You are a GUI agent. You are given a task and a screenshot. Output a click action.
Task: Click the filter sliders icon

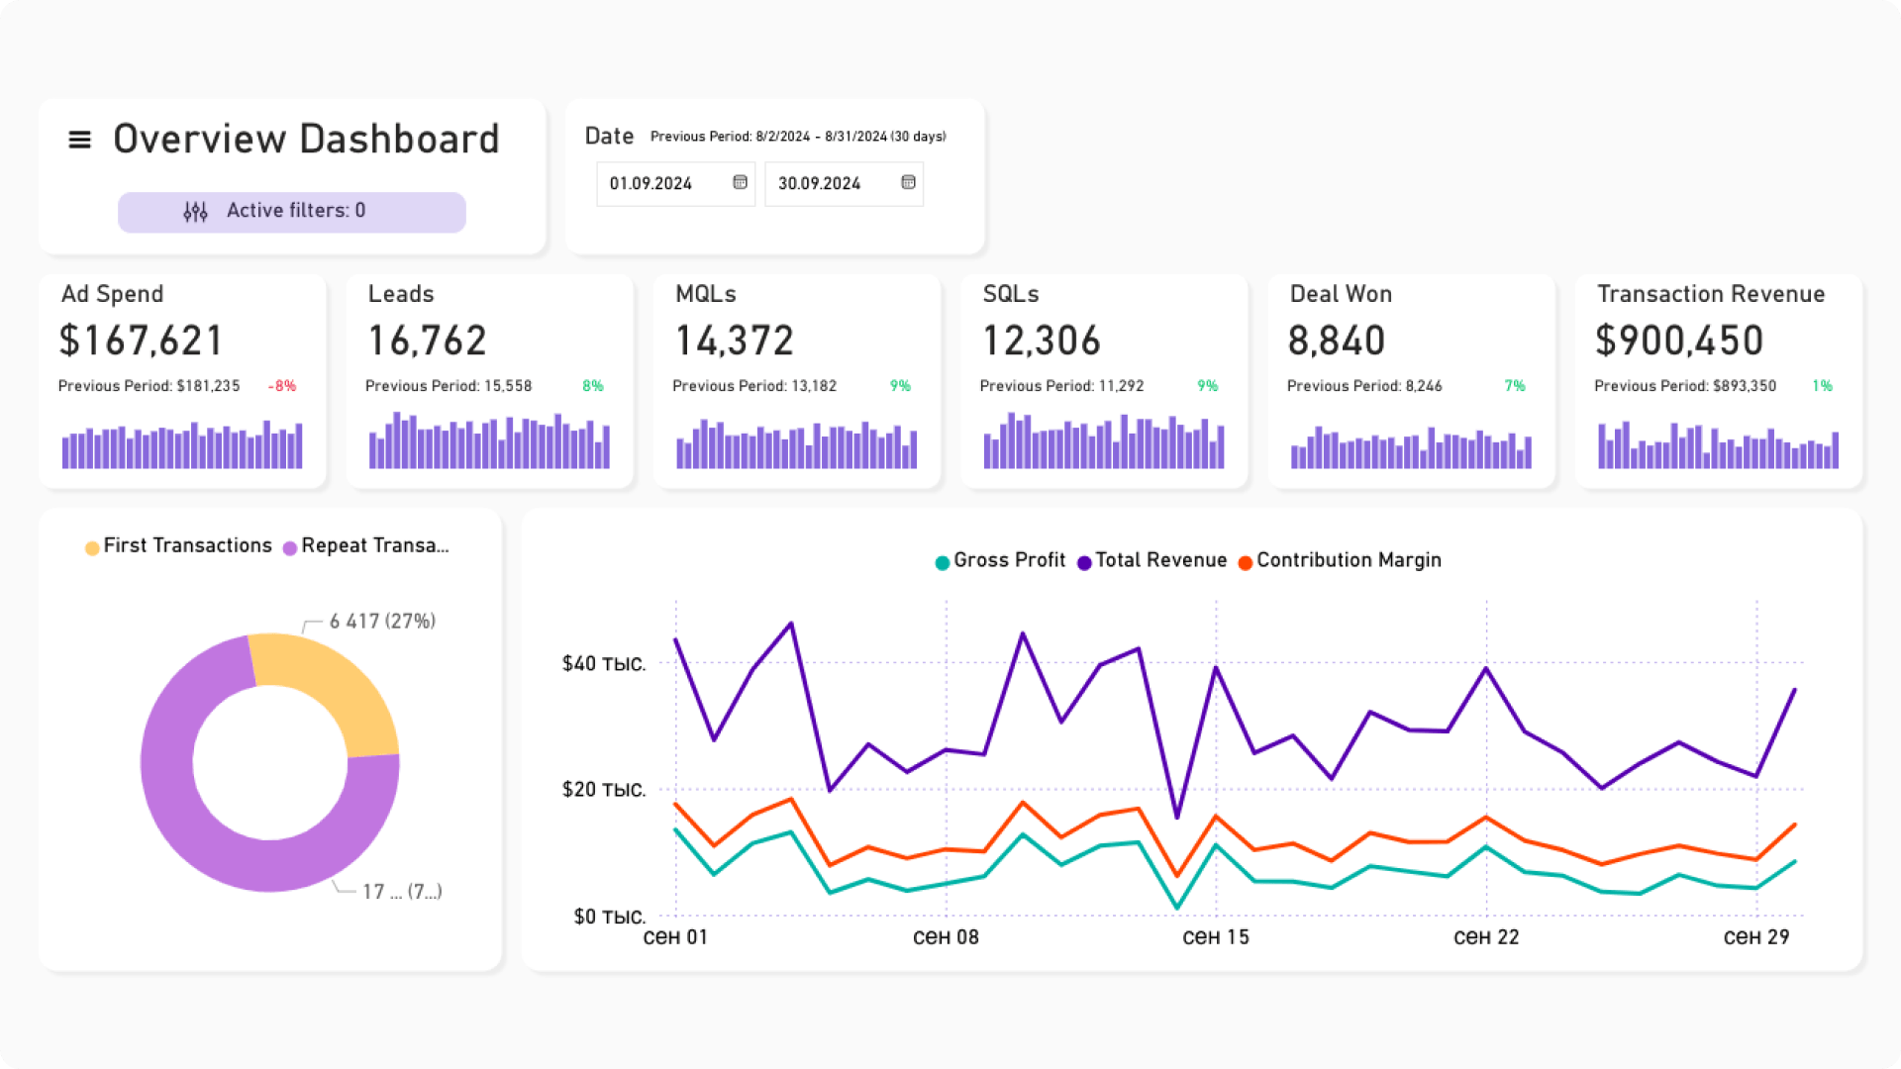coord(195,211)
